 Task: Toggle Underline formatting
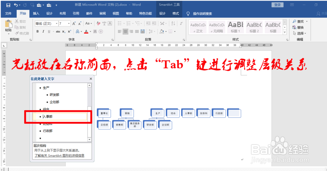pos(49,31)
